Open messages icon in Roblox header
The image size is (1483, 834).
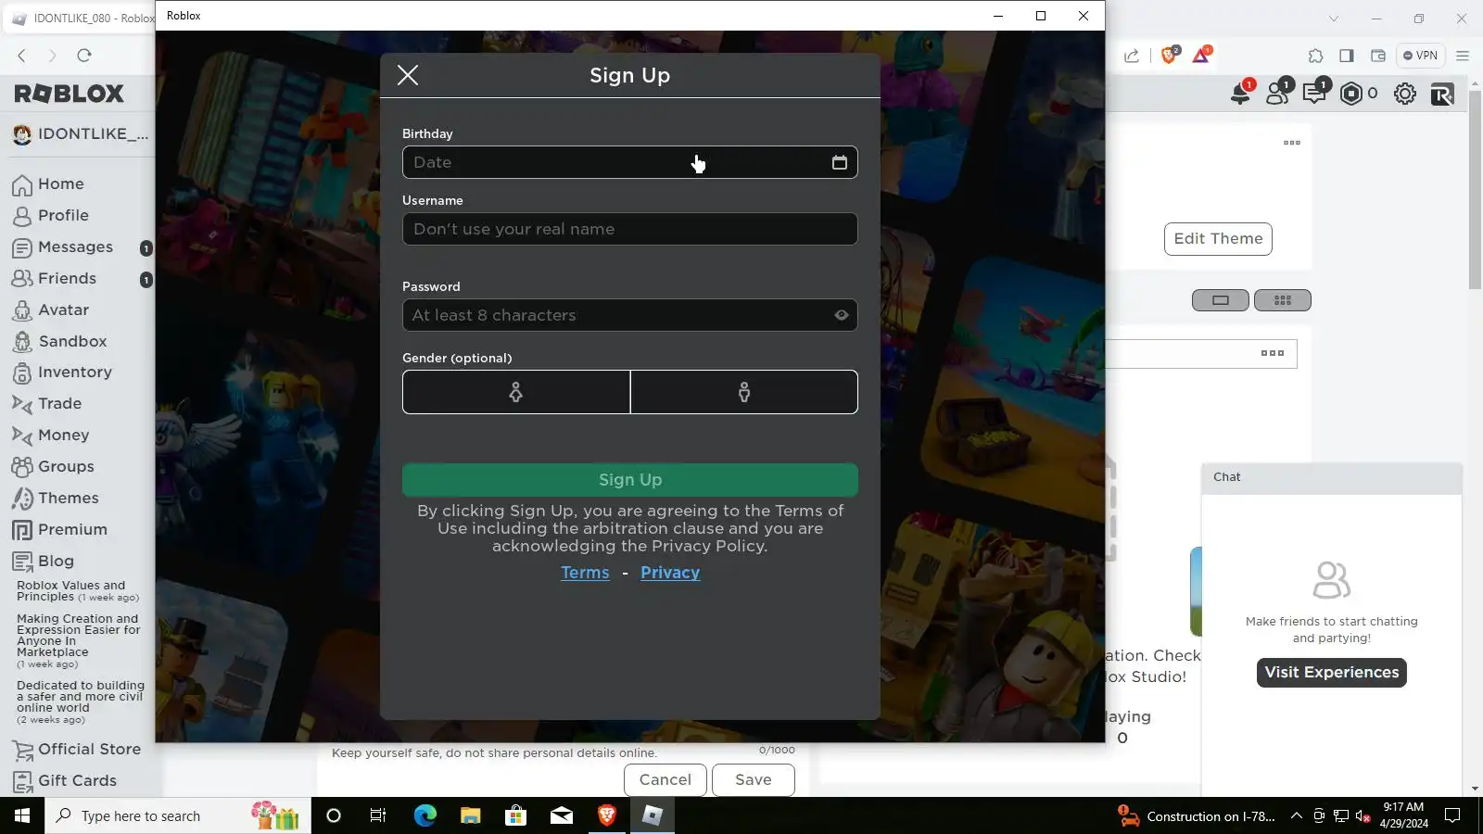(x=1314, y=94)
